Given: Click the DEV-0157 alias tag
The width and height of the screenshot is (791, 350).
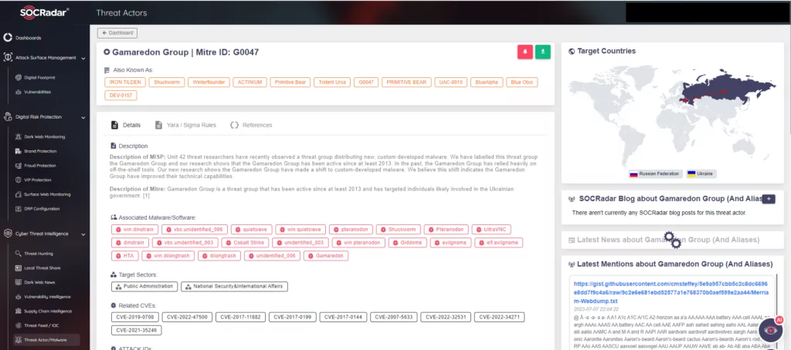Looking at the screenshot, I should coord(121,95).
